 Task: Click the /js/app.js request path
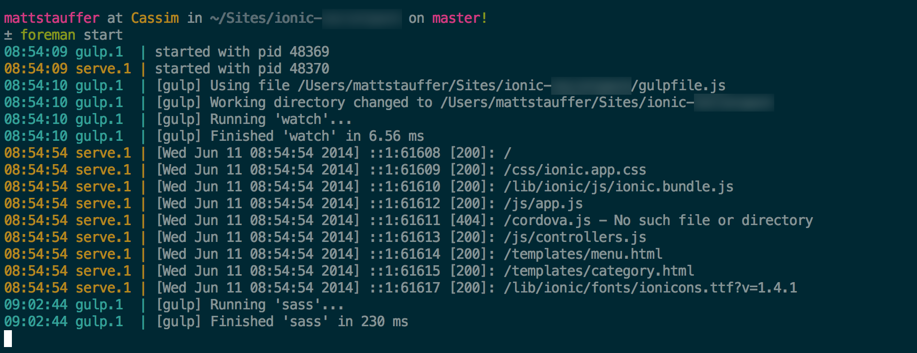coord(543,204)
